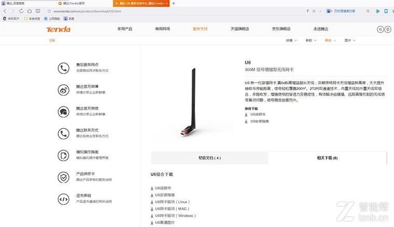The image size is (394, 227).
Task: Open the 商用网络 menu
Action: [163, 29]
